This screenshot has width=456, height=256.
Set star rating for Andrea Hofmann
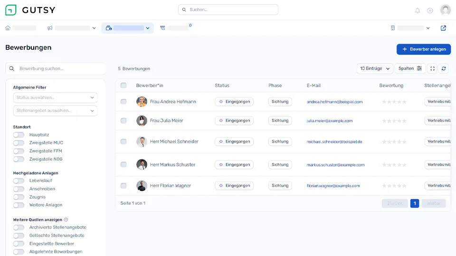pos(394,101)
